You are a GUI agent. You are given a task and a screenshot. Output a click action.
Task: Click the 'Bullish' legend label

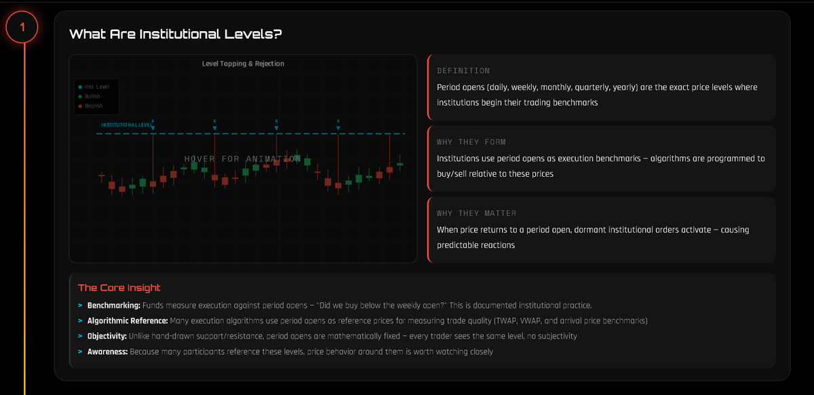coord(92,96)
